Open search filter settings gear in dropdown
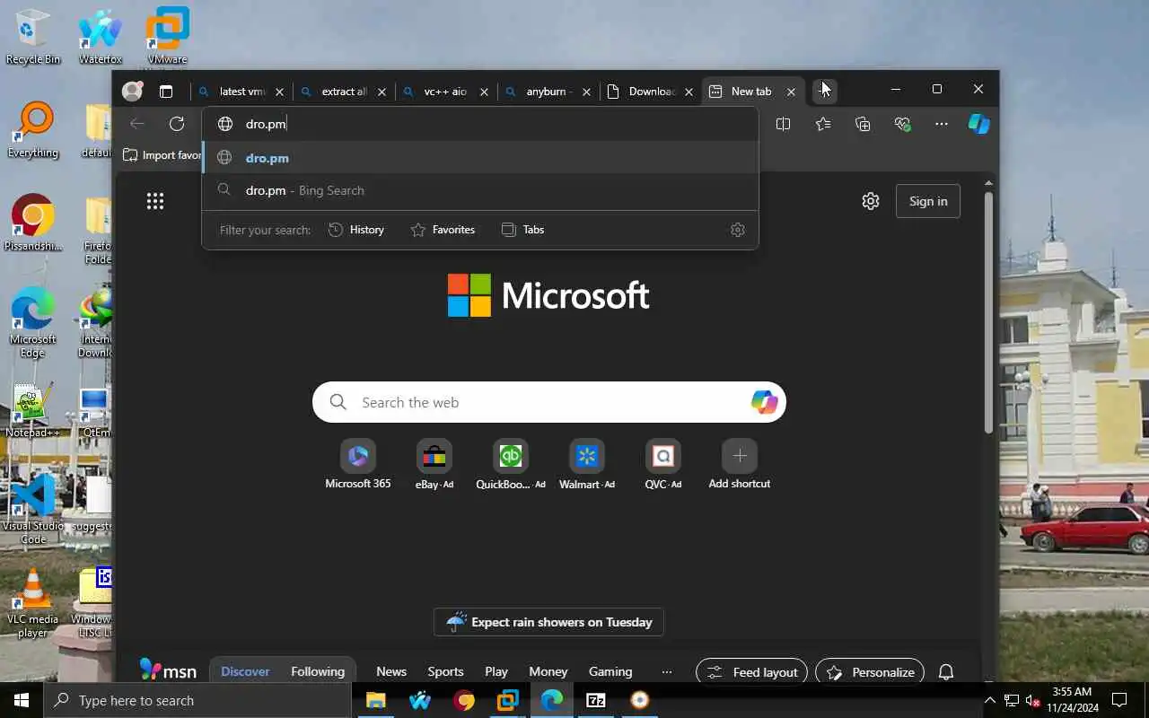The width and height of the screenshot is (1149, 718). 738,230
